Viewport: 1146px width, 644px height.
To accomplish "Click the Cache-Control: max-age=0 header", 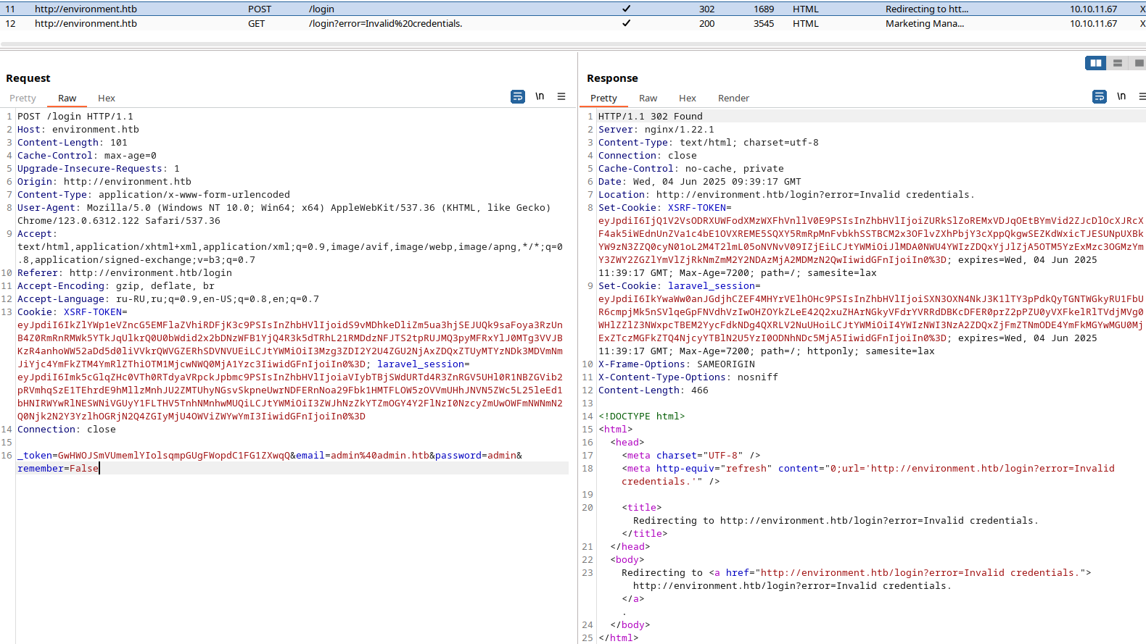I will (87, 155).
